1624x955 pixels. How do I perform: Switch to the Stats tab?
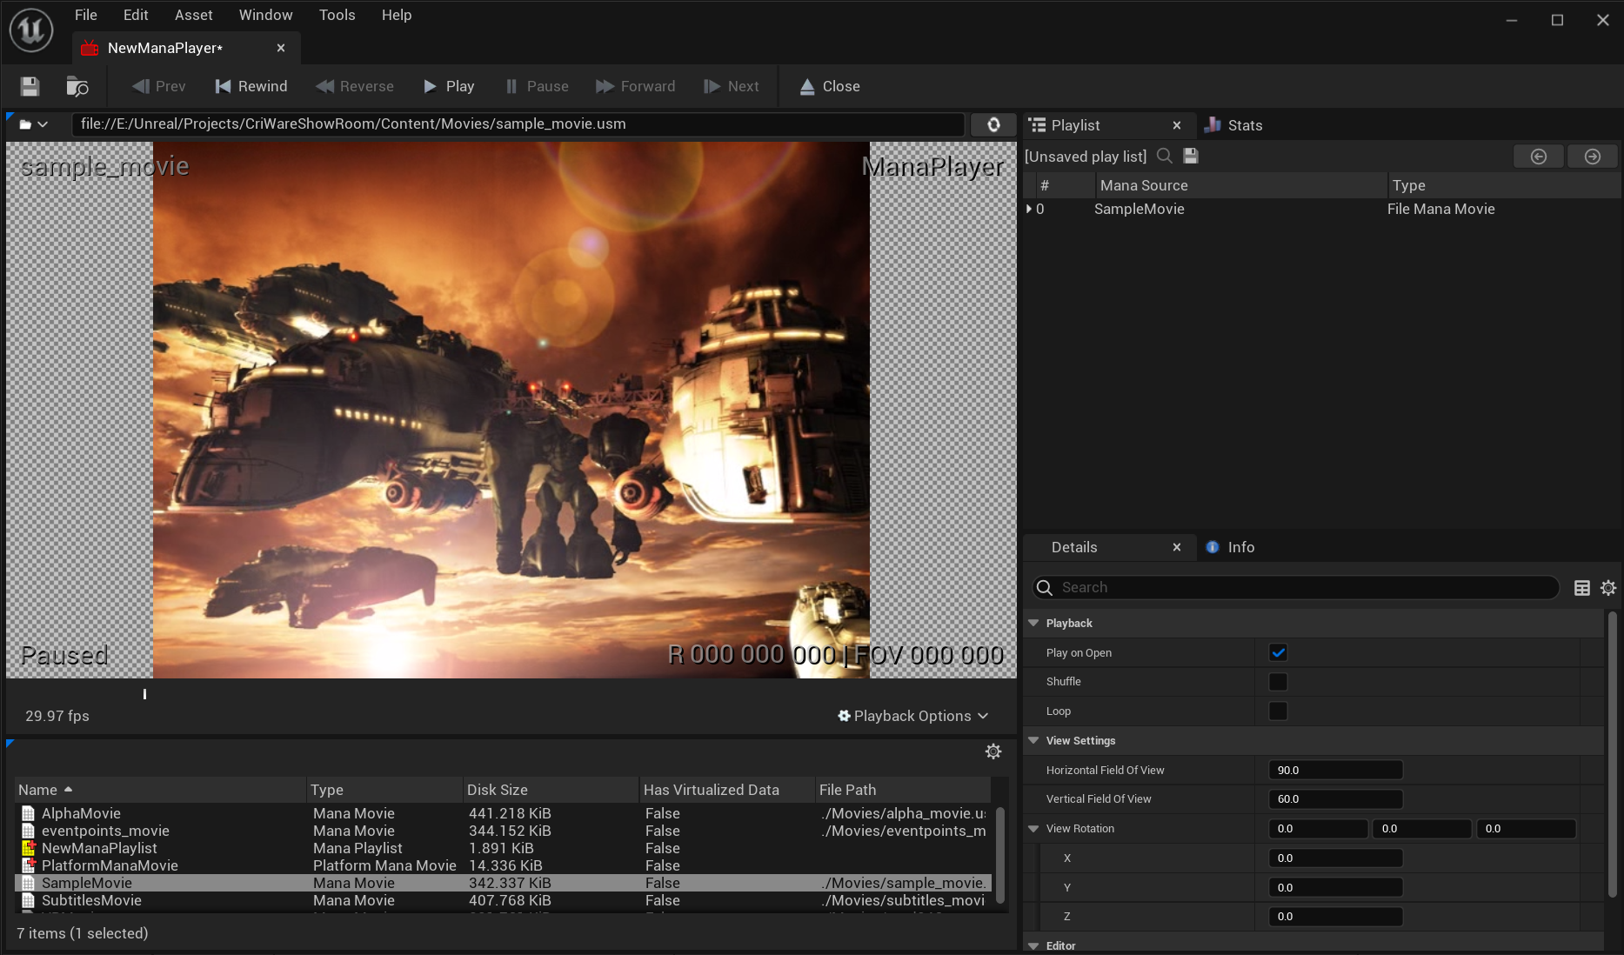point(1233,125)
